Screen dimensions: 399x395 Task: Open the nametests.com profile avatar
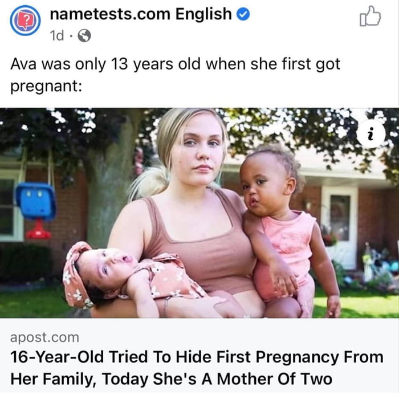click(x=25, y=20)
